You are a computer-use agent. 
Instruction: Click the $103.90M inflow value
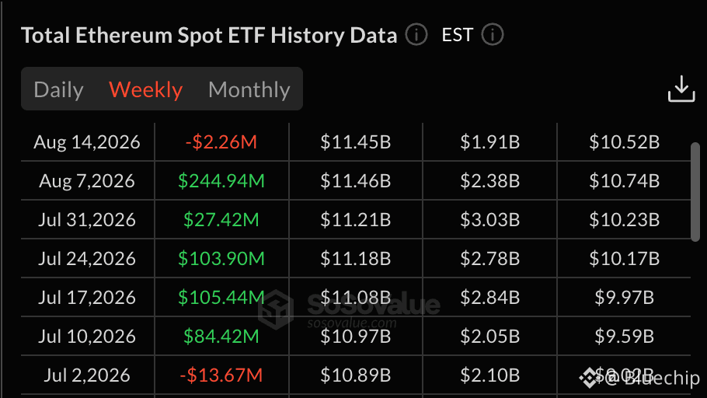(221, 259)
